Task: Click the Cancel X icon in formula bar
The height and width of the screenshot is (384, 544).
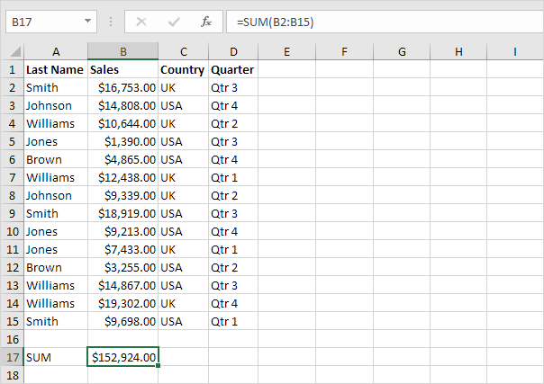Action: tap(141, 22)
